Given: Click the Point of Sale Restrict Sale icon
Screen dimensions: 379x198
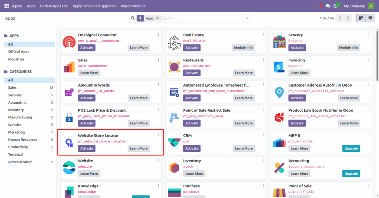Looking at the screenshot, I should click(x=174, y=117).
